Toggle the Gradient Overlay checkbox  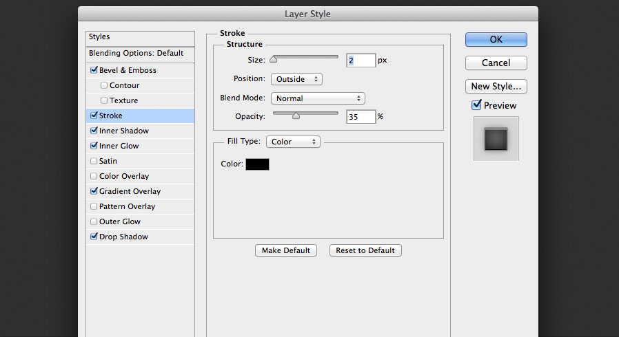click(x=94, y=191)
